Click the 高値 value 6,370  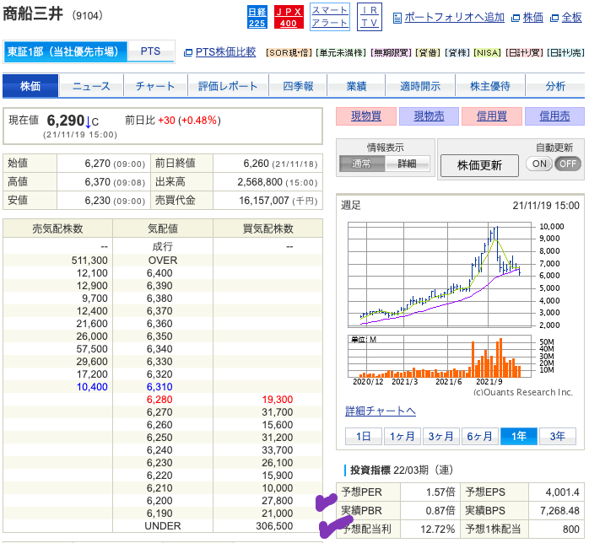point(97,182)
